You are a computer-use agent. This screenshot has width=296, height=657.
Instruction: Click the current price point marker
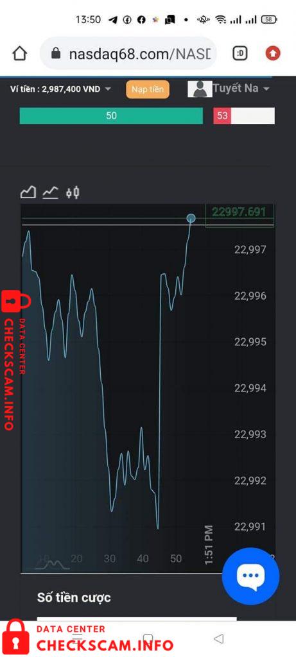(191, 218)
